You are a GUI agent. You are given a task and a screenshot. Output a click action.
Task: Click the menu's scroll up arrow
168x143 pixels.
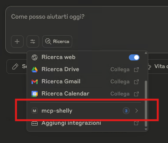146,53
